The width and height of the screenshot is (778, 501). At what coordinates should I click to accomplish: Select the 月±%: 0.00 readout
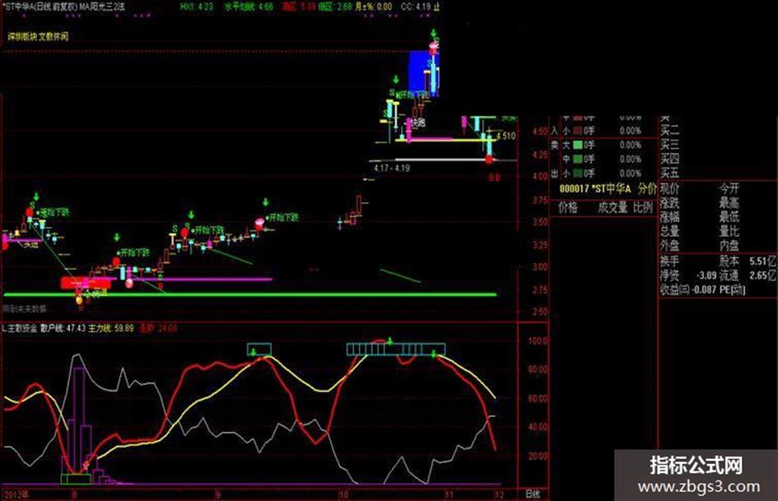[373, 7]
